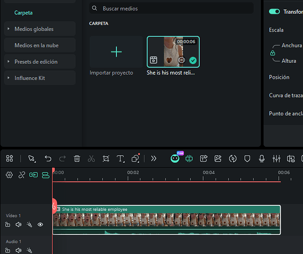The height and width of the screenshot is (254, 303).
Task: Open the audio mixer icon
Action: [x=276, y=158]
